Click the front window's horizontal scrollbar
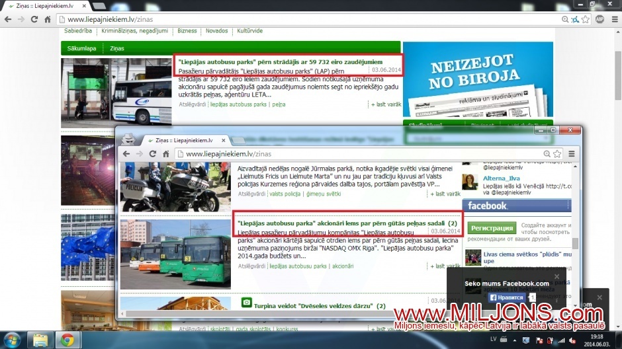 click(x=331, y=313)
